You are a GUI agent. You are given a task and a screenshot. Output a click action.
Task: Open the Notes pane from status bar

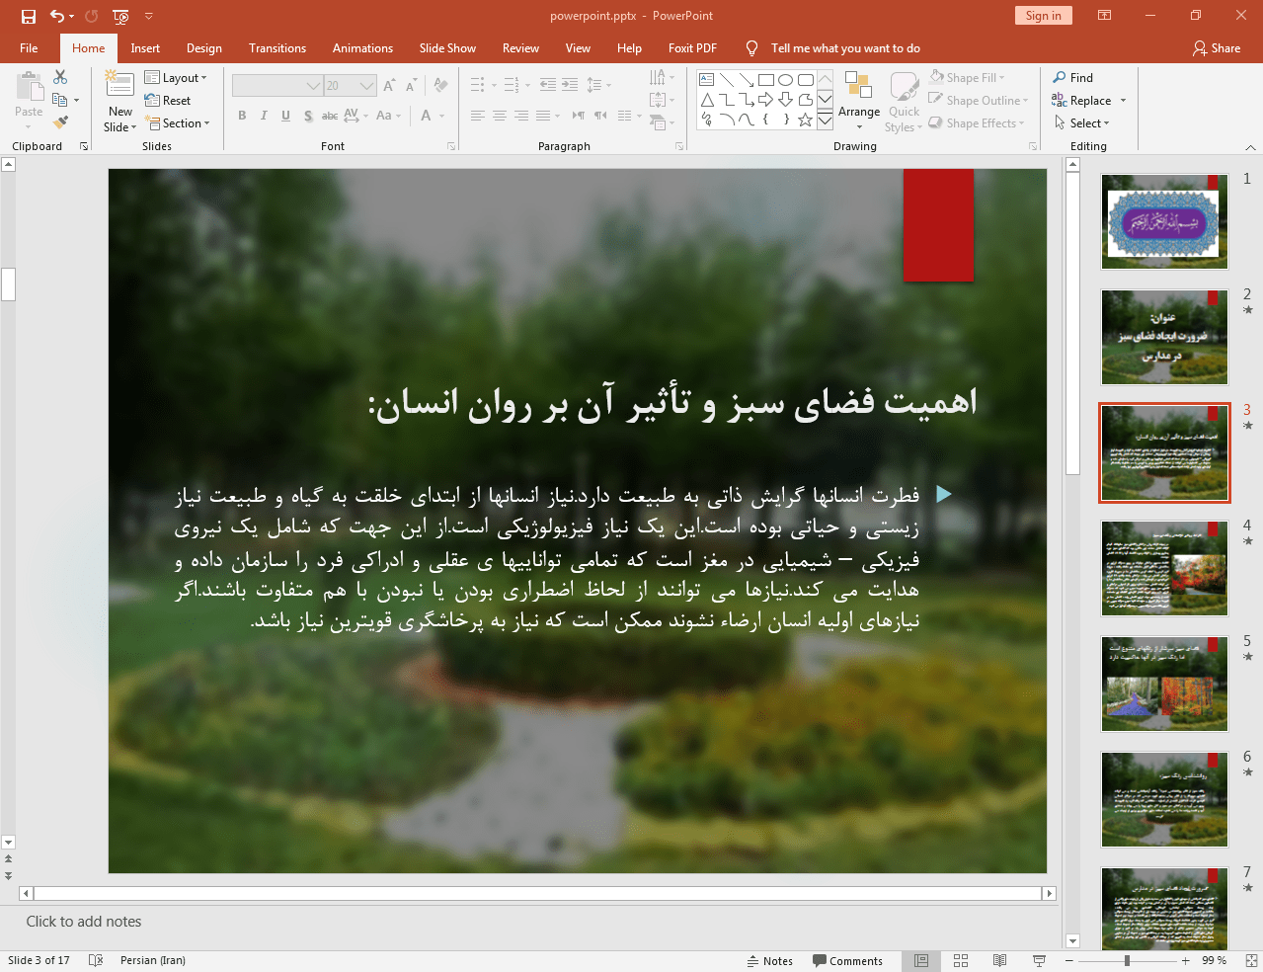pyautogui.click(x=769, y=960)
